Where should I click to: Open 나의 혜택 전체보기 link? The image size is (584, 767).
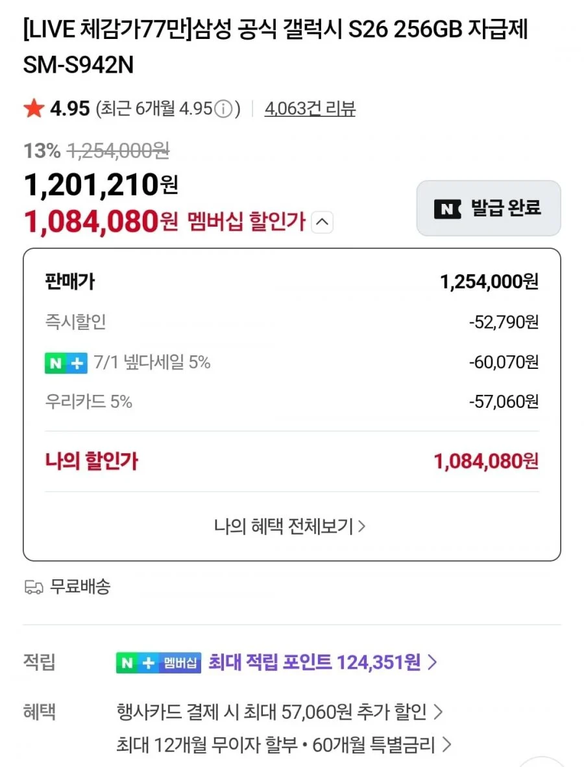coord(290,526)
